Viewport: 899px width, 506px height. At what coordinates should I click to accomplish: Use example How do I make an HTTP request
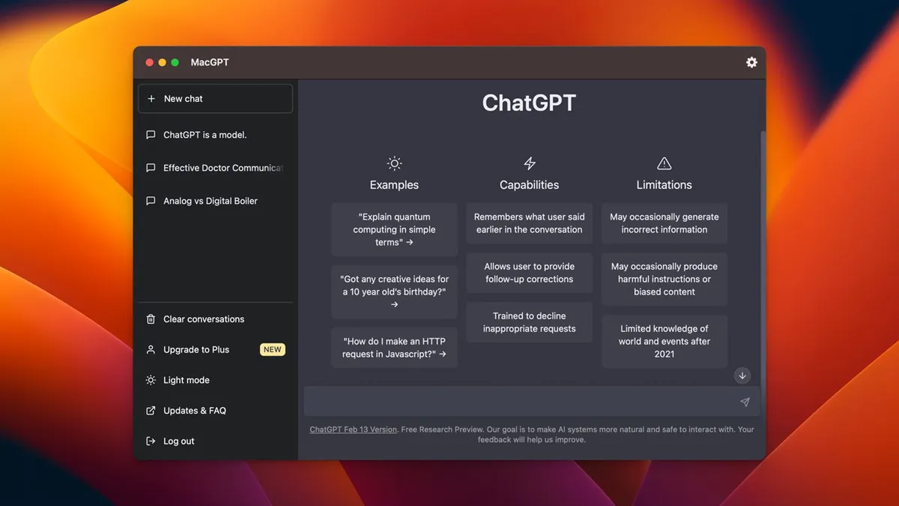[x=394, y=347]
